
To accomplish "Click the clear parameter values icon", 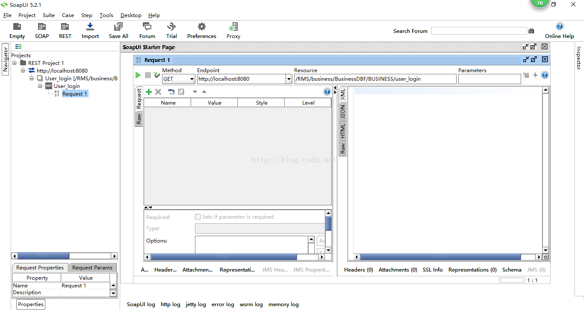I will point(181,92).
